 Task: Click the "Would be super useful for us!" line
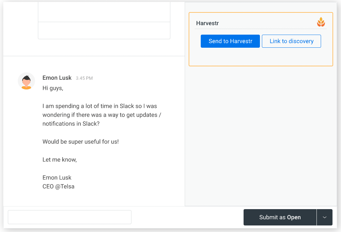(x=80, y=142)
